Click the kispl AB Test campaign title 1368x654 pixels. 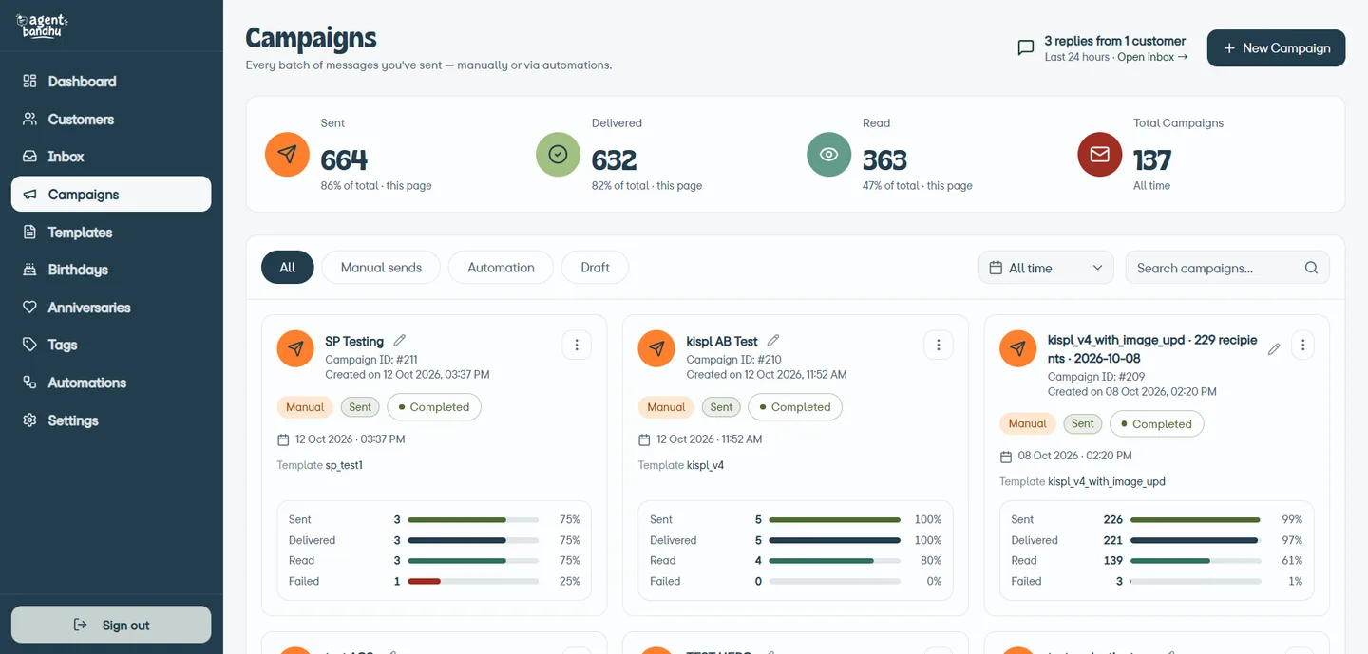[x=722, y=341]
